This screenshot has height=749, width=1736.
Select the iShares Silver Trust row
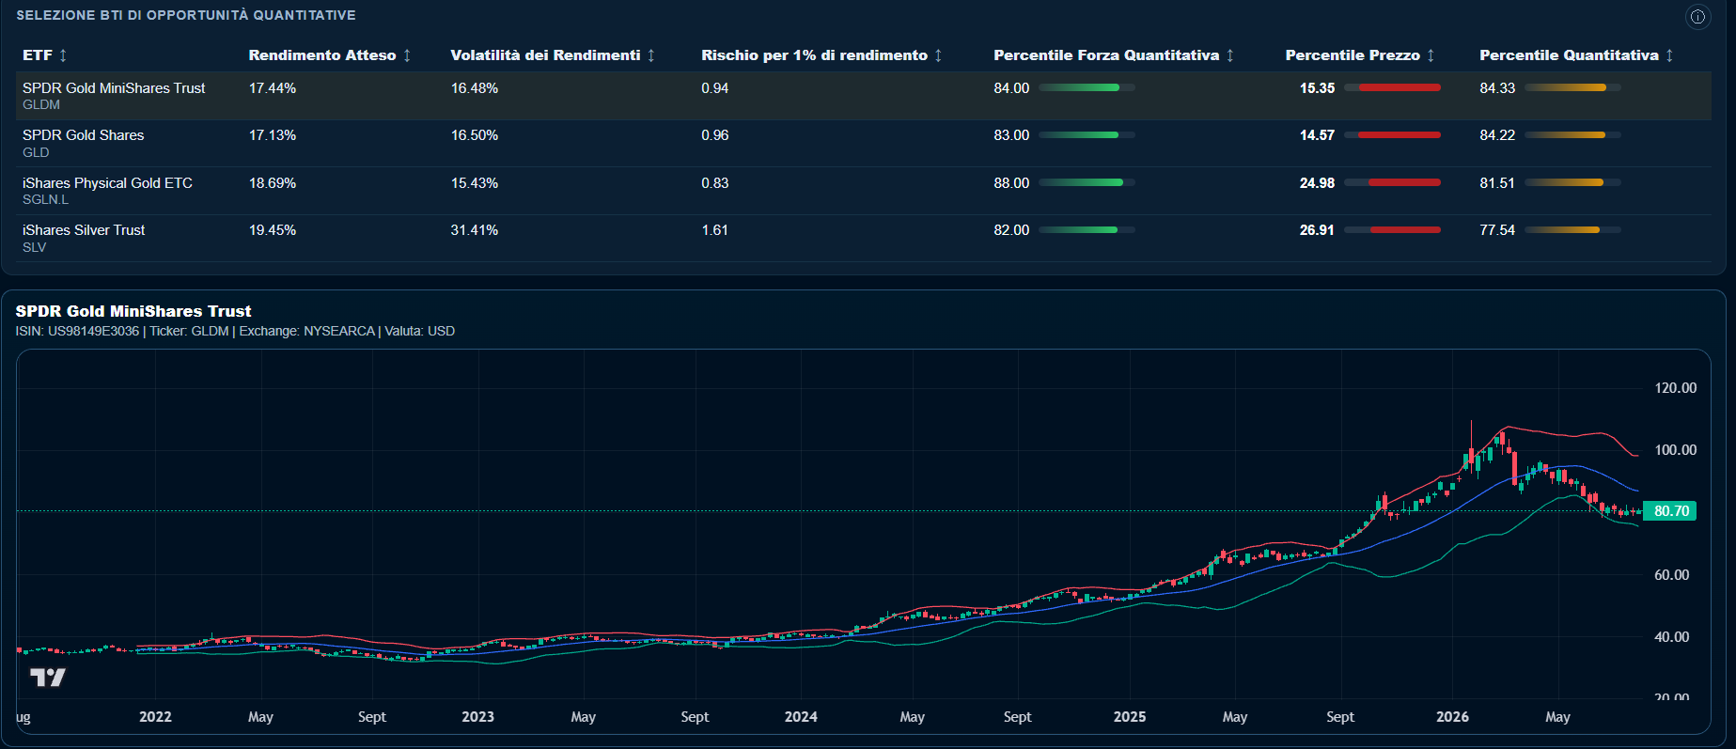[x=864, y=238]
